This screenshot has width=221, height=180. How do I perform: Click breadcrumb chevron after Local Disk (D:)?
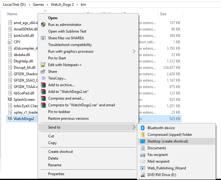coord(29,5)
